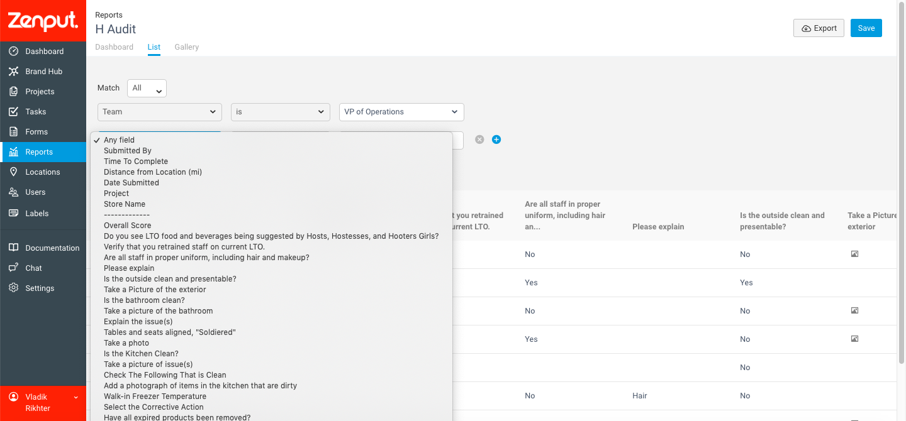Choose 'Time To Complete' option
The height and width of the screenshot is (421, 906).
(271, 161)
